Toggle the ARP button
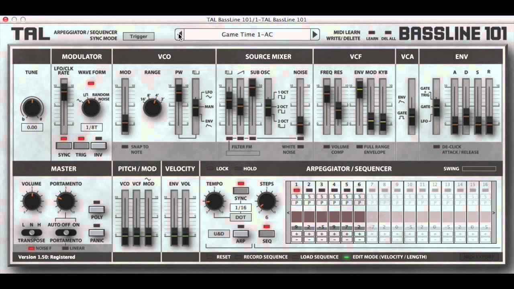The image size is (514, 289). 241,234
